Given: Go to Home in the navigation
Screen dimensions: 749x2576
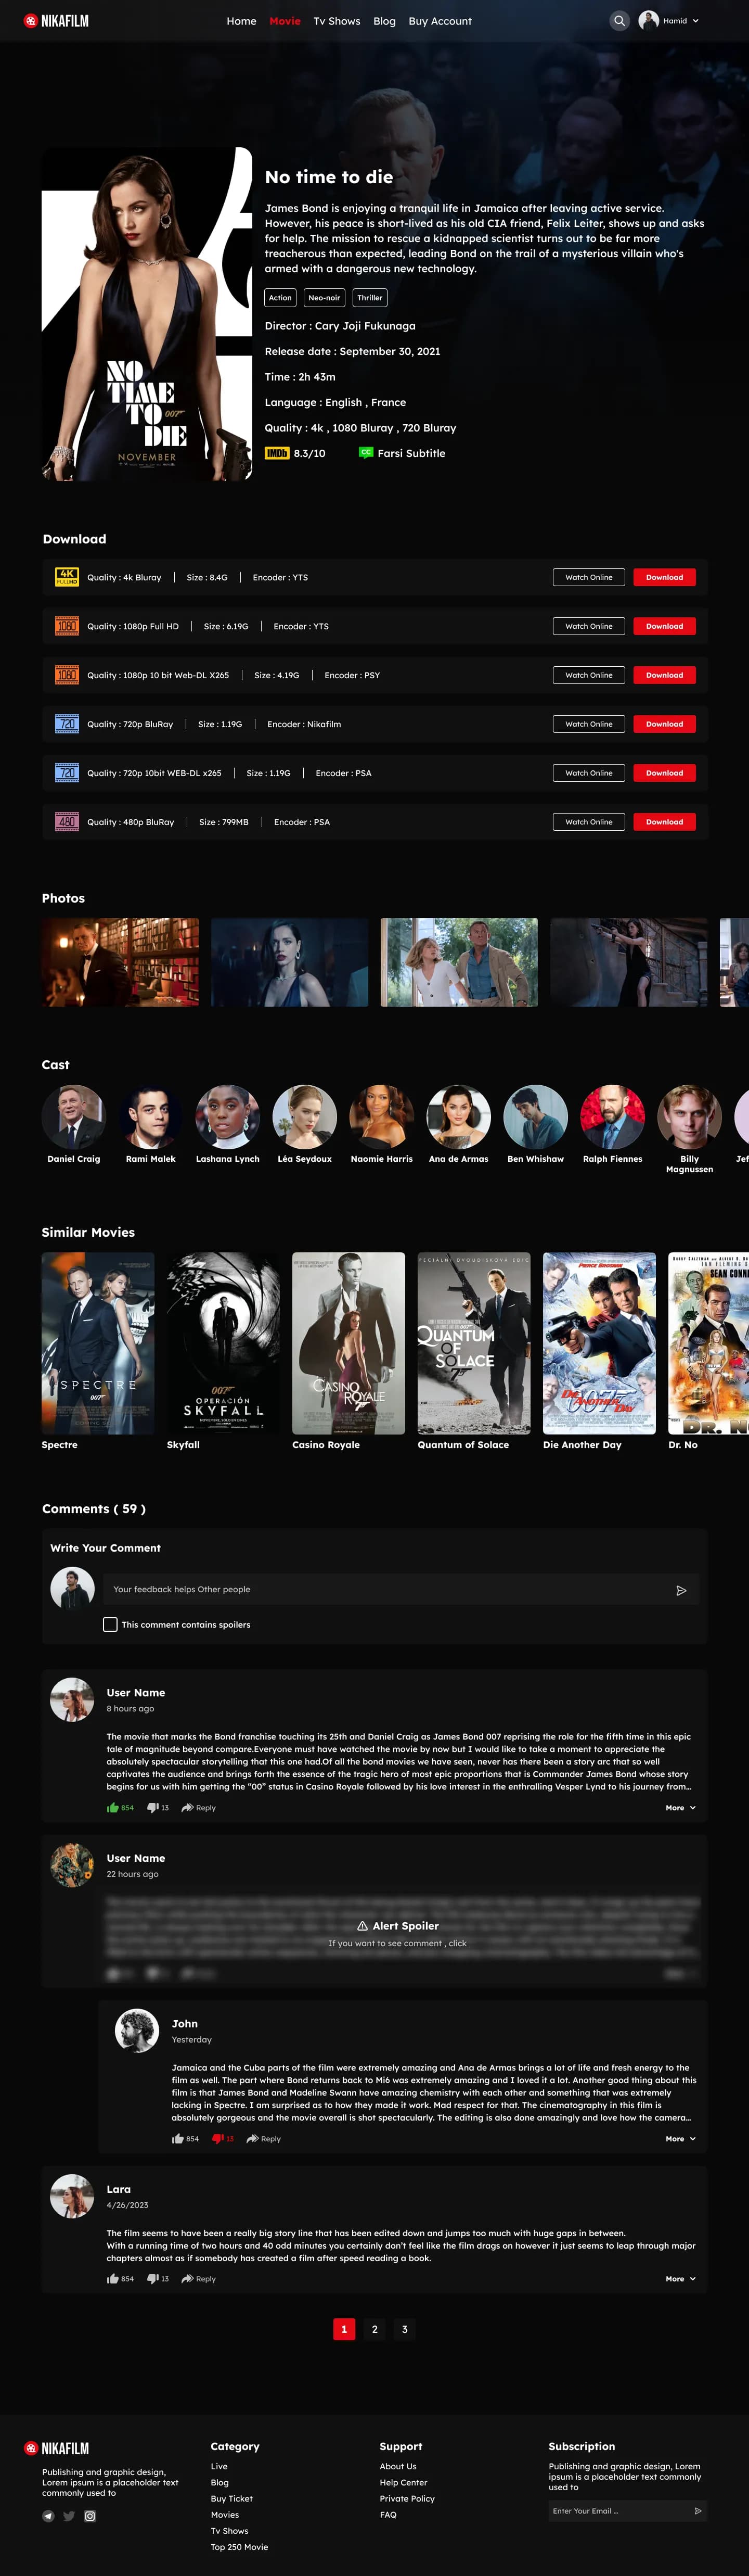Looking at the screenshot, I should (x=242, y=21).
